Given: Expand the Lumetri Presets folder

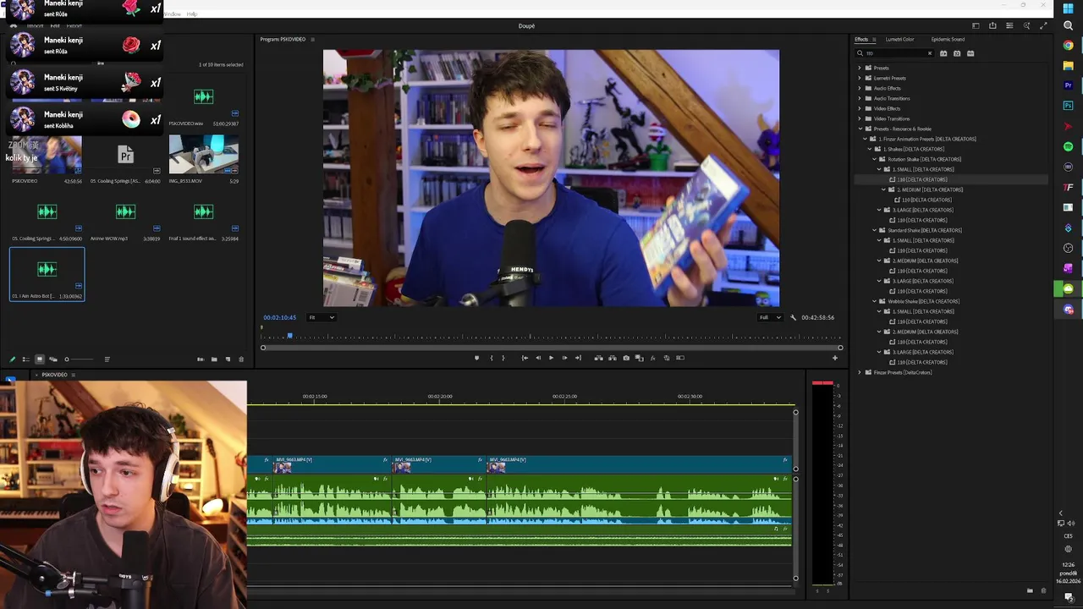Looking at the screenshot, I should tap(860, 78).
